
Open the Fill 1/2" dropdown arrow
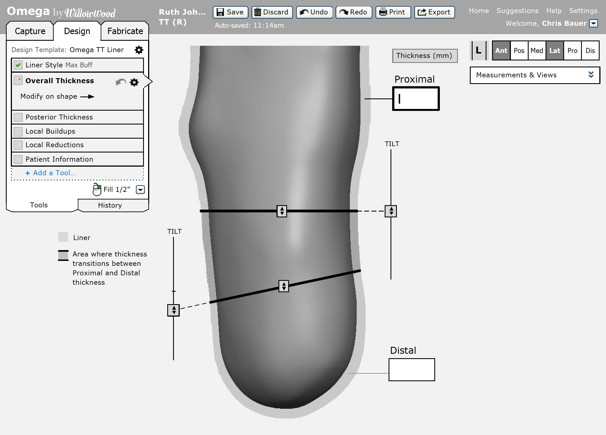tap(140, 190)
